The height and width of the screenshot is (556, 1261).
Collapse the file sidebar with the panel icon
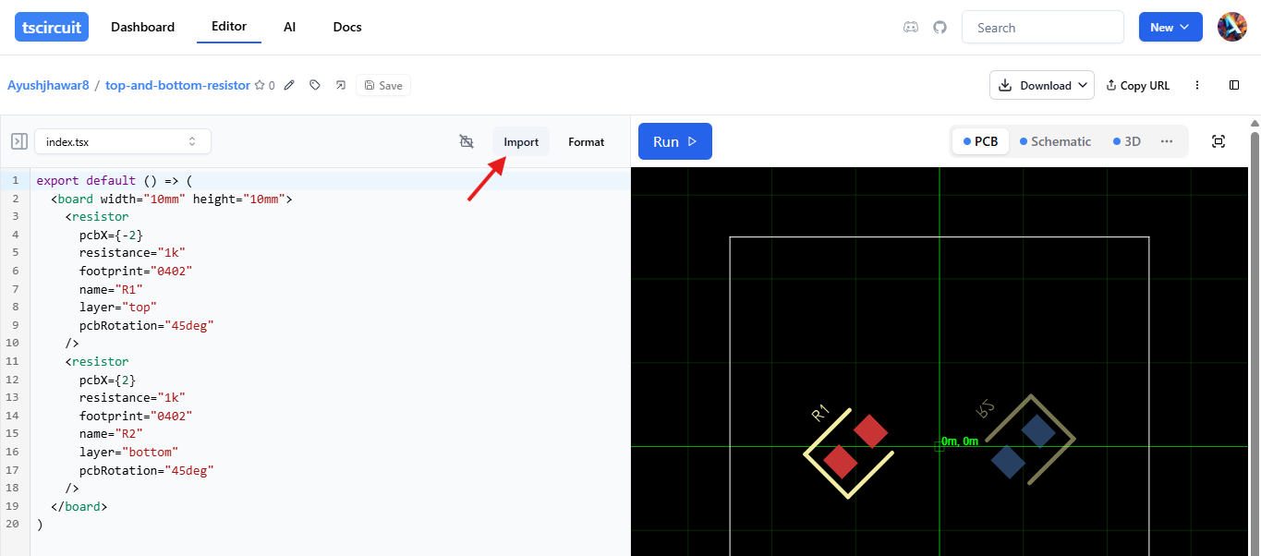pos(18,141)
